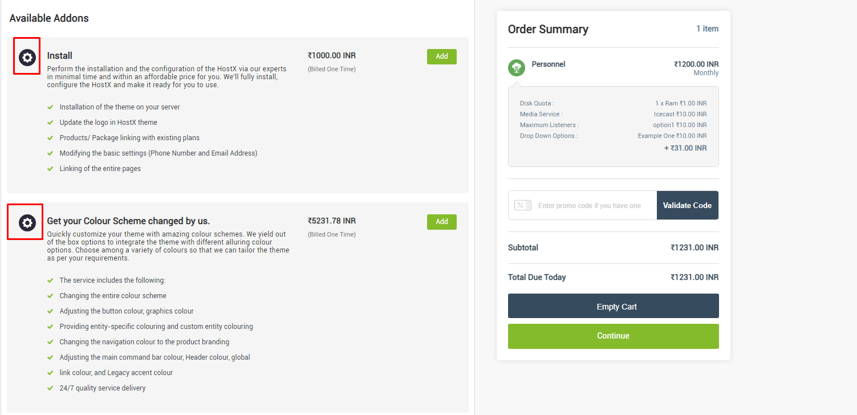Click 'Get your Colour Scheme changed' heading

pos(128,221)
